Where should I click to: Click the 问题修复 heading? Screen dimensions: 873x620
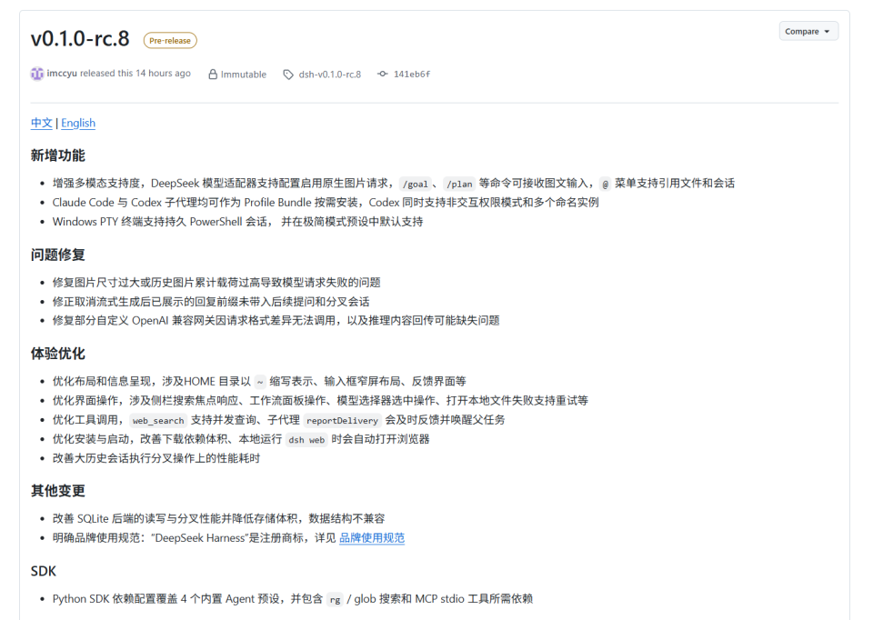click(58, 255)
